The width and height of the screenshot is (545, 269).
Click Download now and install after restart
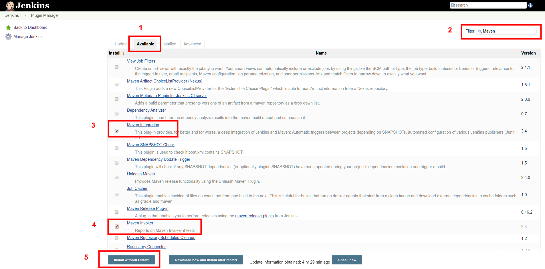pos(206,260)
